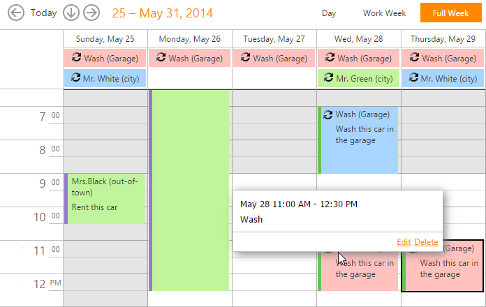
Task: Click recurrence icon on Sunday Wash (Garage)
Action: point(77,58)
